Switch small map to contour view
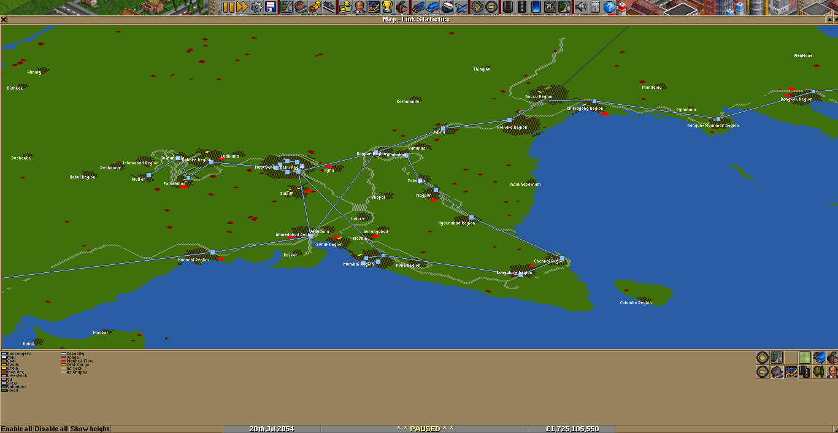 click(805, 358)
